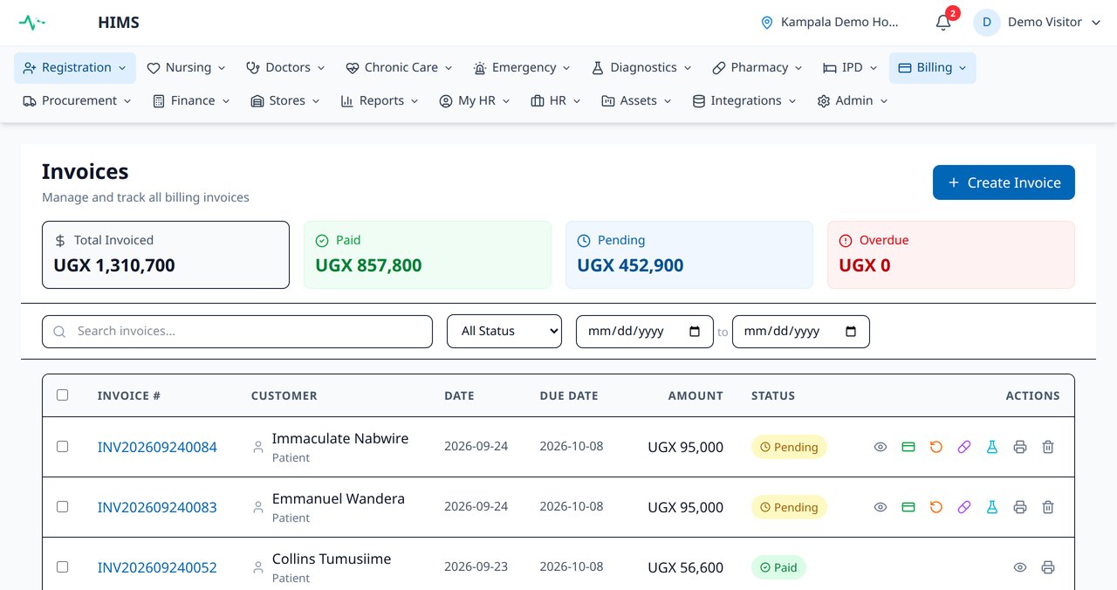Print invoice INV202609240052
This screenshot has height=590, width=1117.
[x=1048, y=567]
